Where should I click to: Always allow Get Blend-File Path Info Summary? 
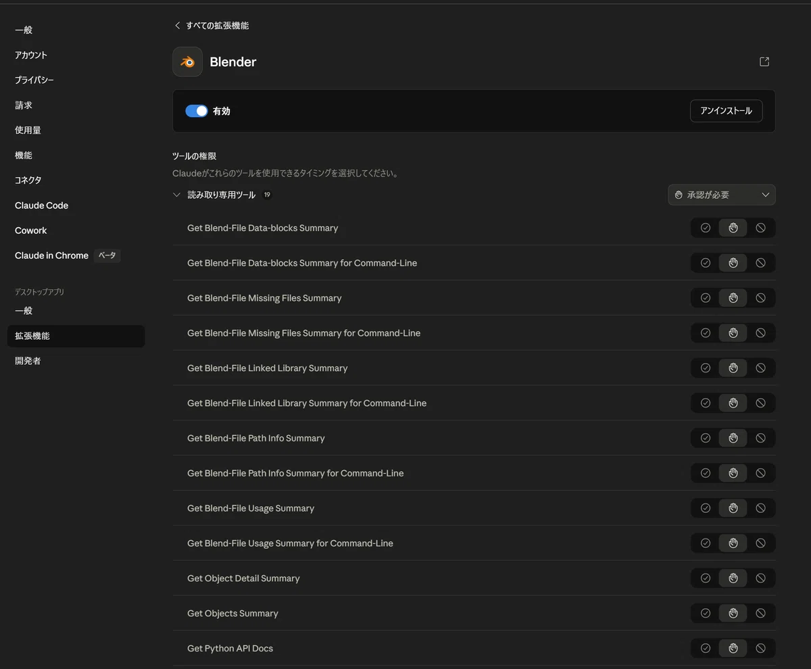point(706,438)
